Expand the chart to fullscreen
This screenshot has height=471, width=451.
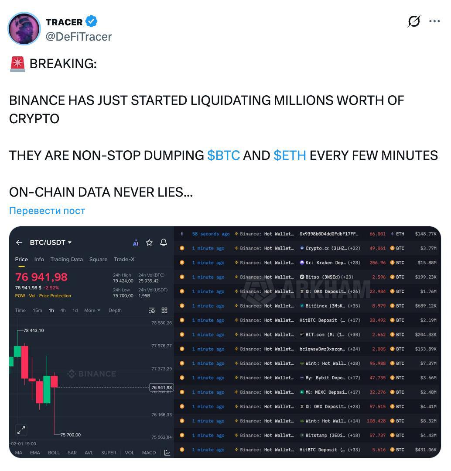point(21,430)
